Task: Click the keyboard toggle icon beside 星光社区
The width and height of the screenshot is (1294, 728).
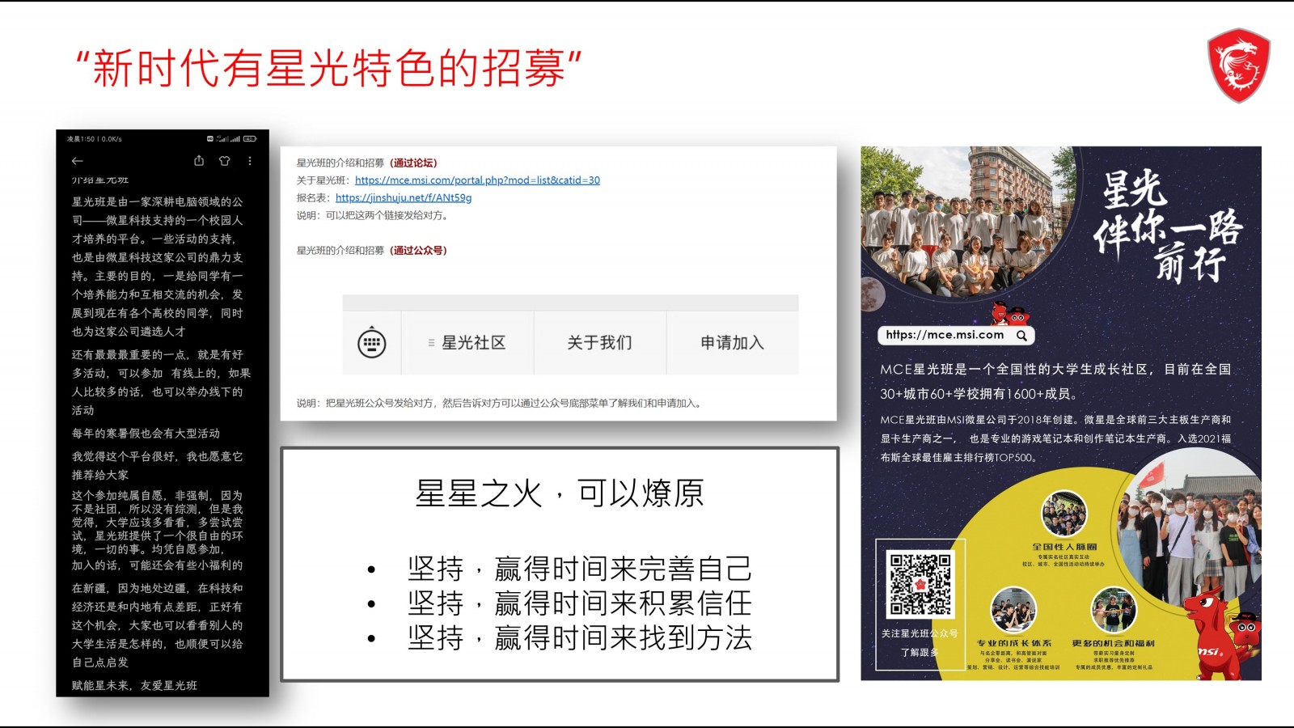Action: 372,343
